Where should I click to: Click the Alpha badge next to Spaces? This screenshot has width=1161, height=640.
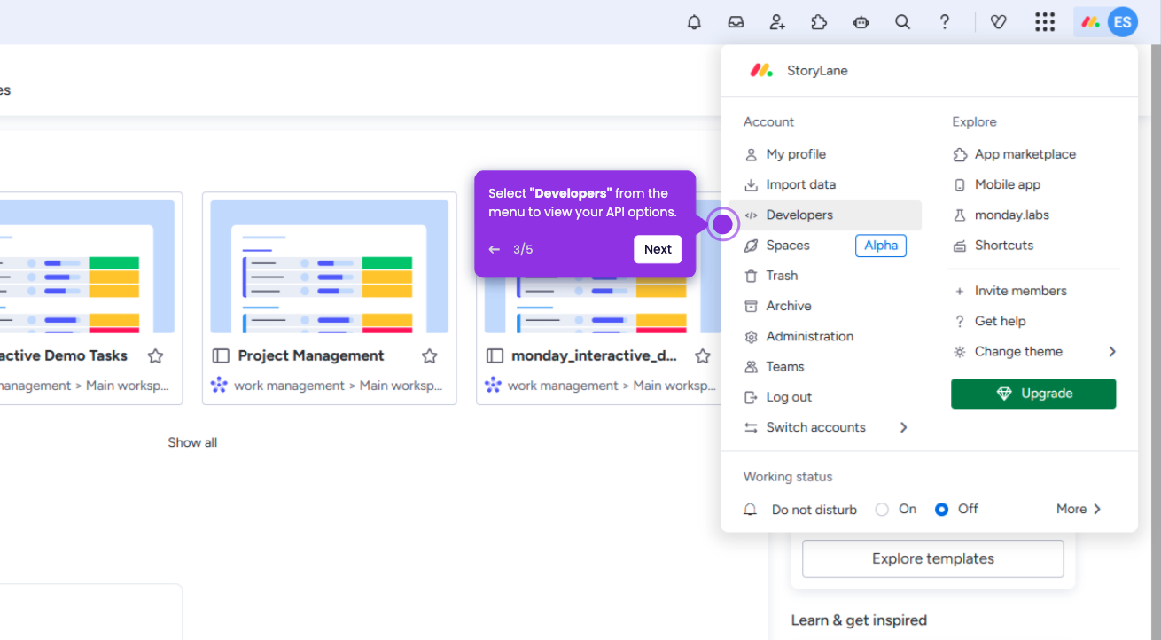coord(881,246)
